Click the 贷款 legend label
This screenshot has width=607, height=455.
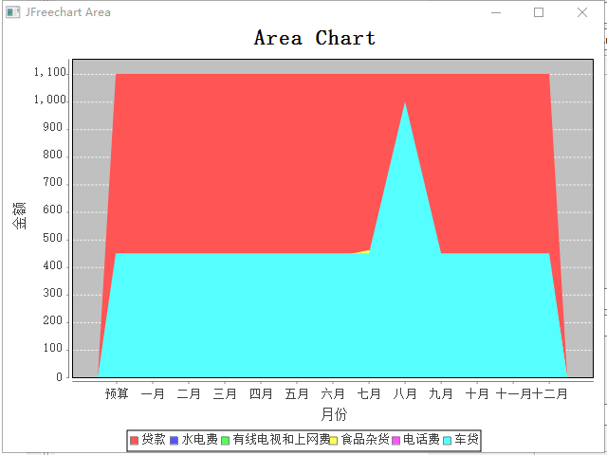(154, 440)
